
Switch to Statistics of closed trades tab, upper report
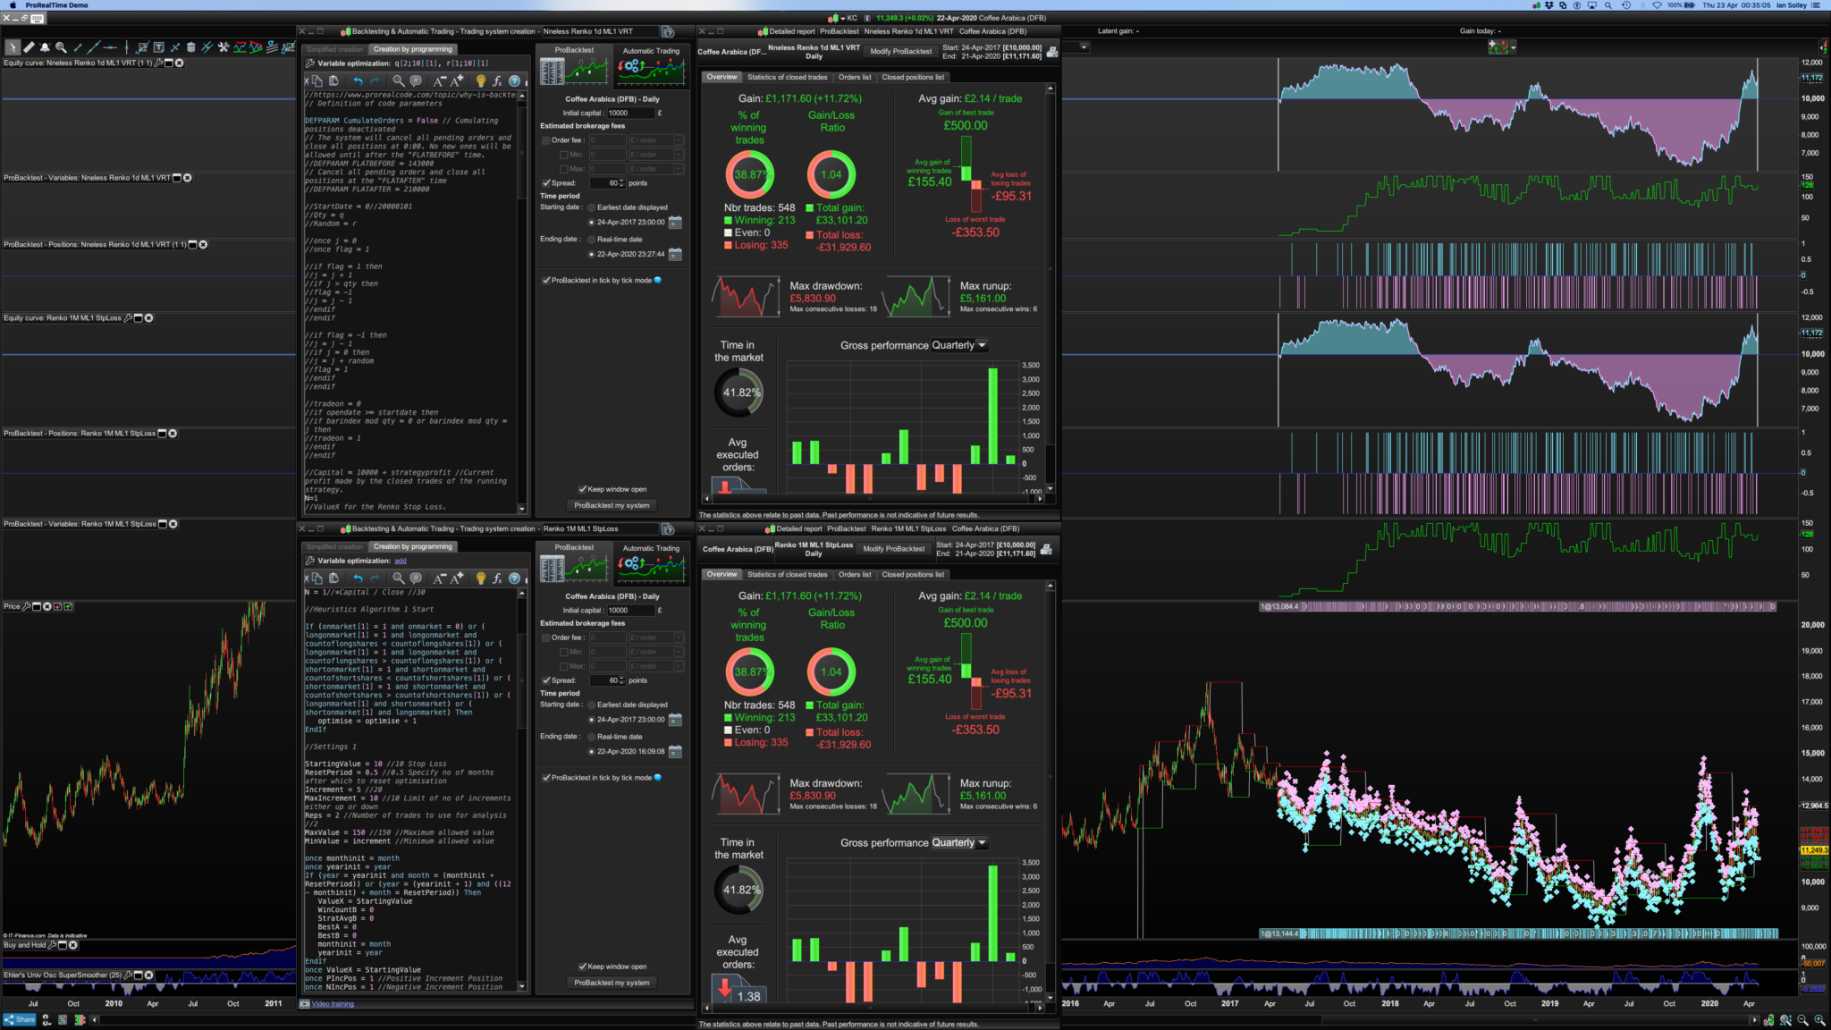point(787,78)
